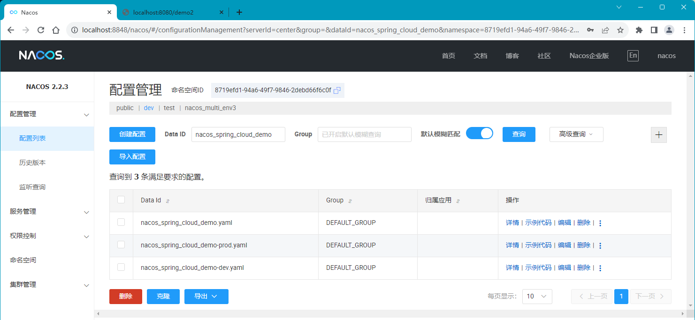Viewport: 695px width, 320px height.
Task: Reload the page in browser toolbar
Action: coord(41,30)
